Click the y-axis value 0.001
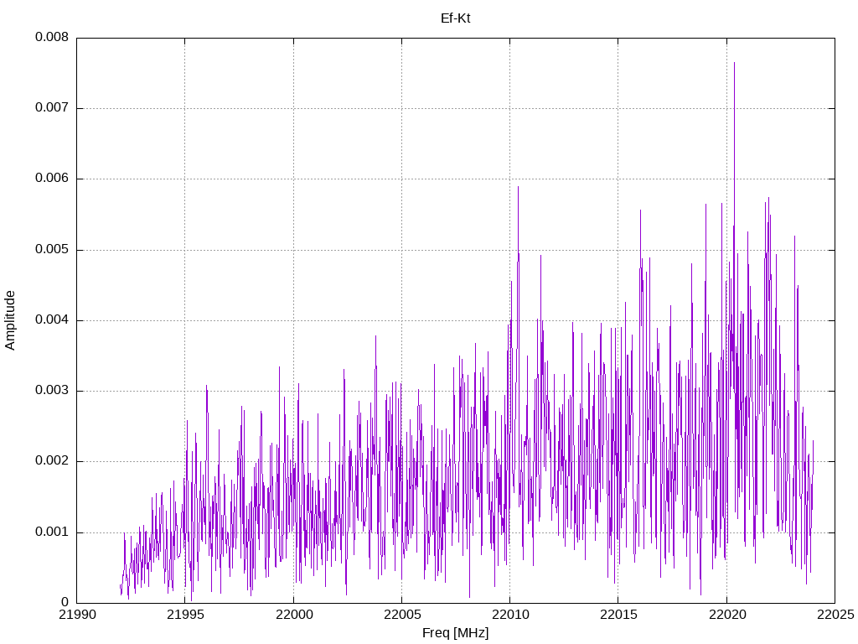 (52, 532)
